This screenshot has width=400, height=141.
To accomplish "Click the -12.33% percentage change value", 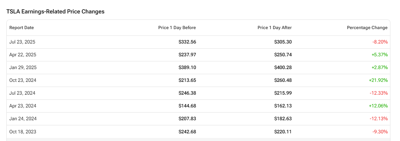I will tap(379, 93).
